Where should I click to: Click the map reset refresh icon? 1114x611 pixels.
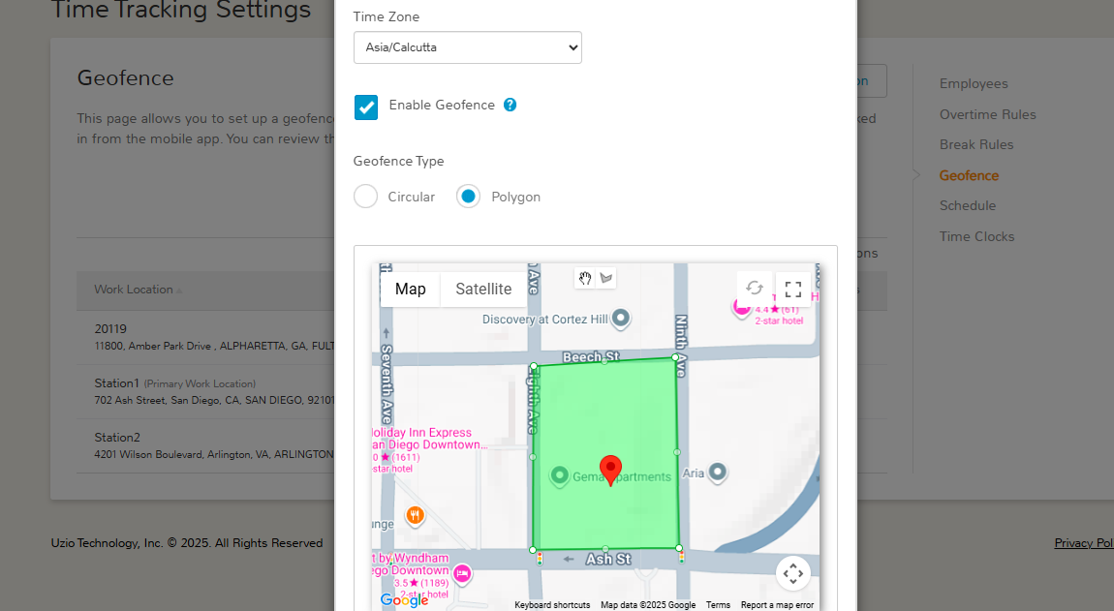click(x=755, y=288)
